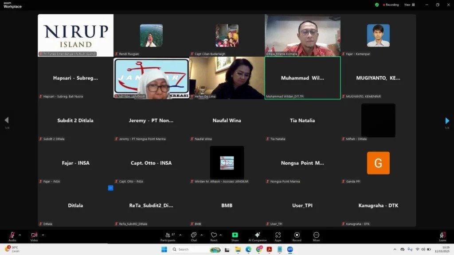This screenshot has height=255, width=454.
Task: Open the View layout menu
Action: point(409,5)
